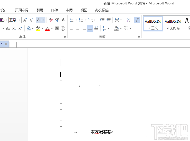Sort text with the A-Z icon
The width and height of the screenshot is (190, 141).
coord(129,20)
